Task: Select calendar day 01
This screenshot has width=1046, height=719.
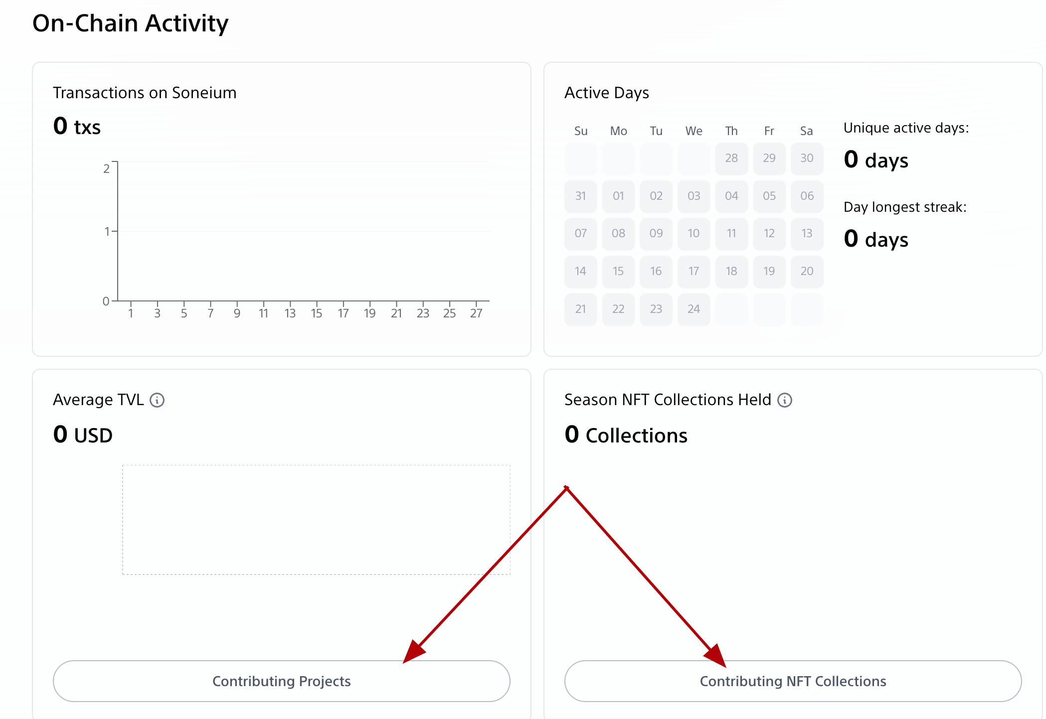Action: 618,196
